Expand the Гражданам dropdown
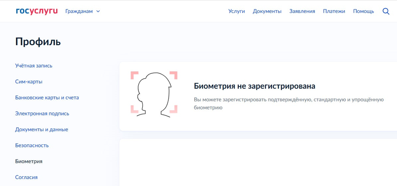The image size is (397, 186). pyautogui.click(x=82, y=11)
